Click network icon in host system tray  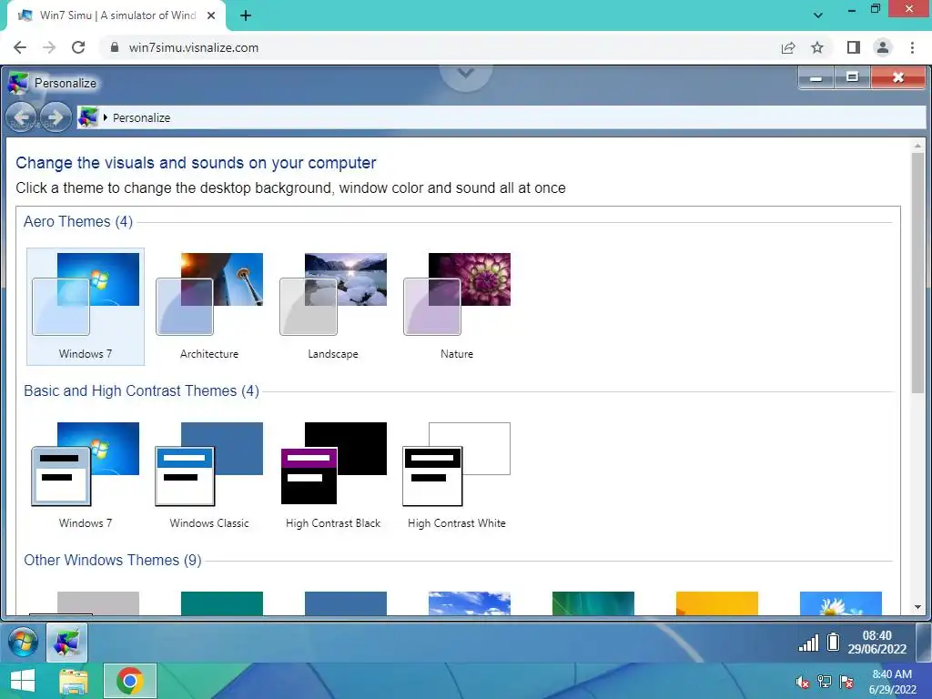pyautogui.click(x=825, y=682)
